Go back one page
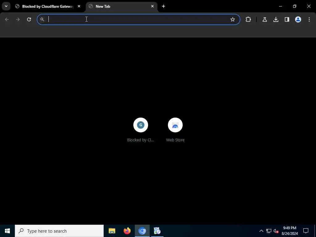Image resolution: width=316 pixels, height=237 pixels. click(x=7, y=19)
